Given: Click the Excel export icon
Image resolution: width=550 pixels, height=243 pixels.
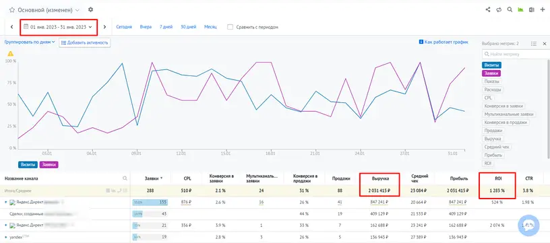Looking at the screenshot, I should click(x=531, y=10).
